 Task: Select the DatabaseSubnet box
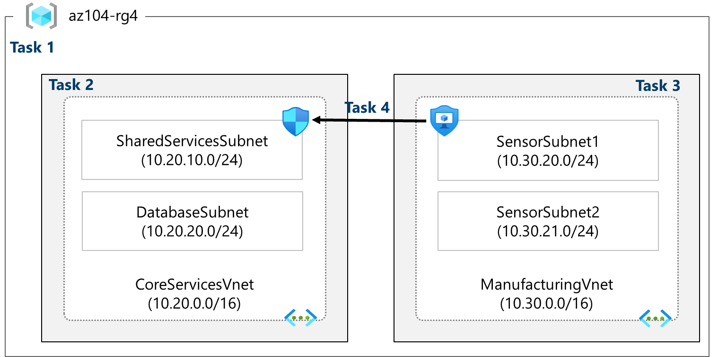click(x=192, y=221)
